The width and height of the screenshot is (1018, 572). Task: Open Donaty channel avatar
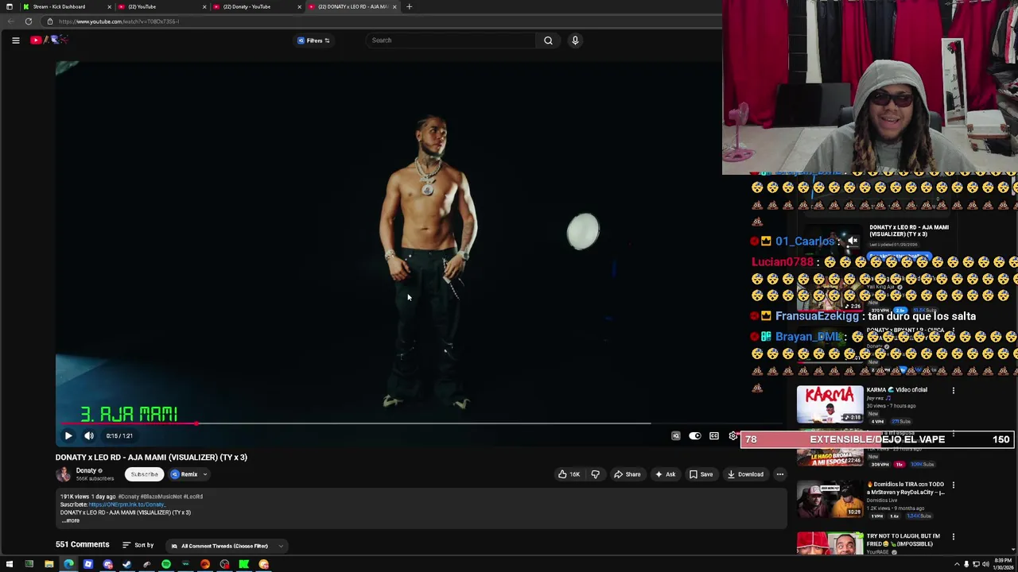63,474
